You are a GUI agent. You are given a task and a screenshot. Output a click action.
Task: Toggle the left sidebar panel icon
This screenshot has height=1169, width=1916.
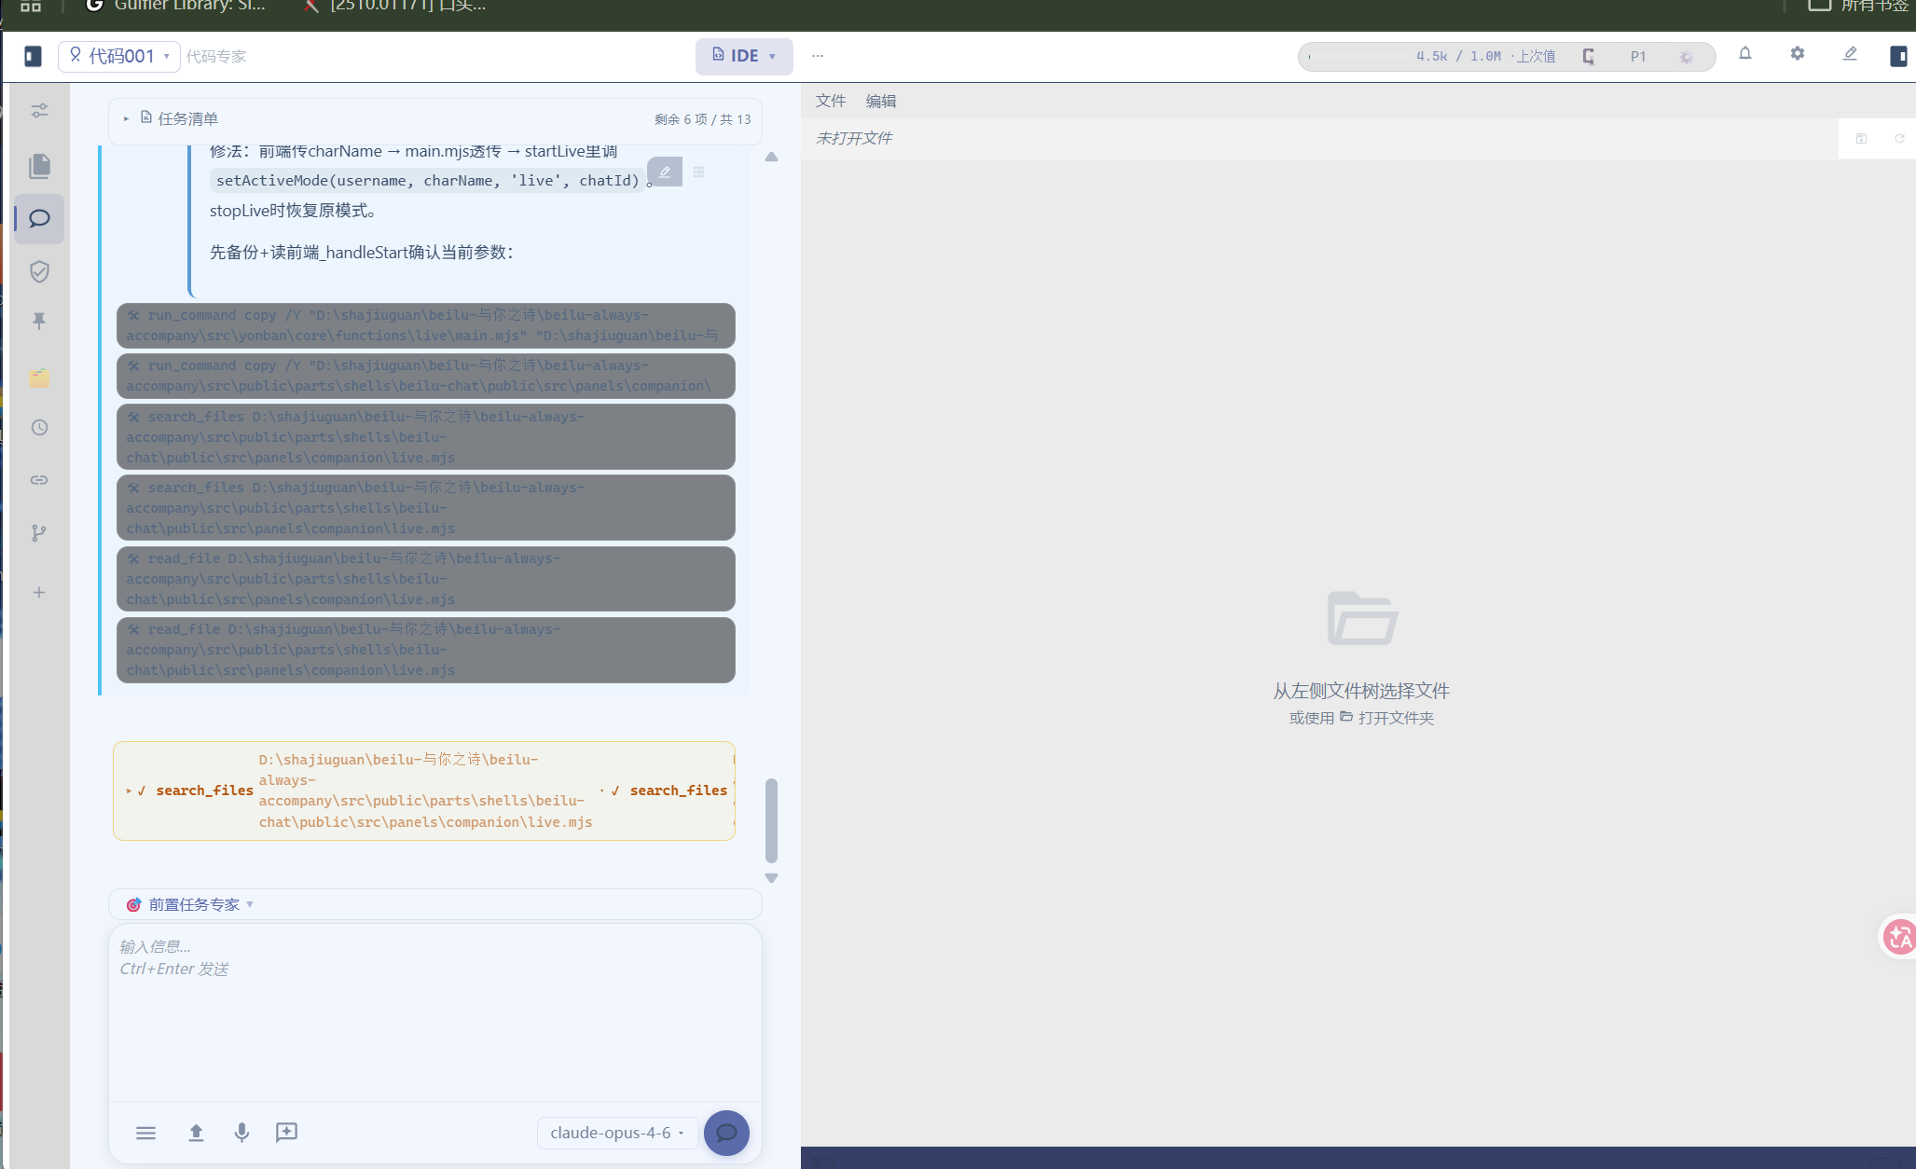coord(33,57)
